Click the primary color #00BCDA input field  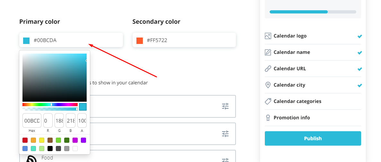coord(71,40)
